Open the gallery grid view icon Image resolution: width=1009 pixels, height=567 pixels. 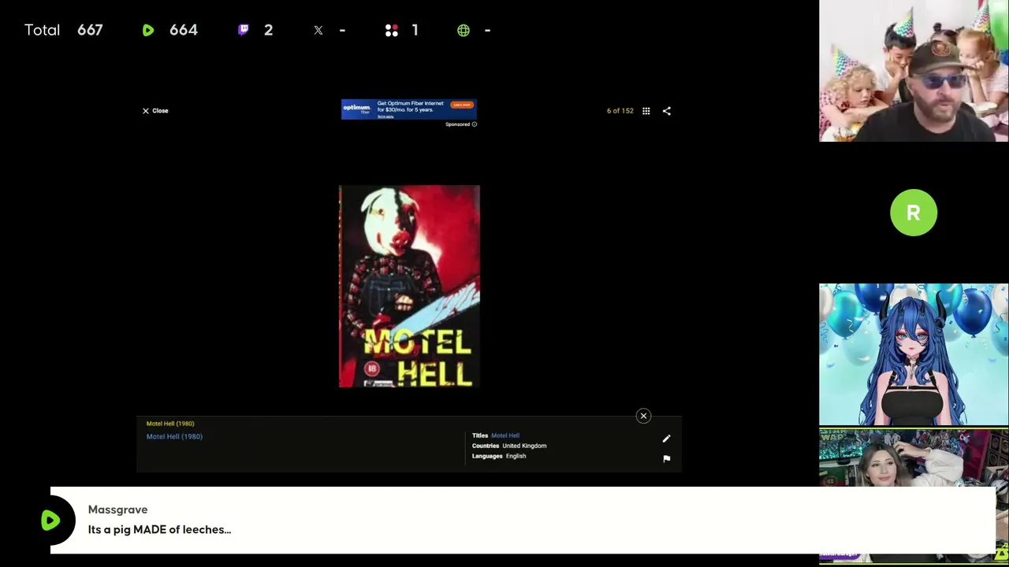tap(646, 111)
